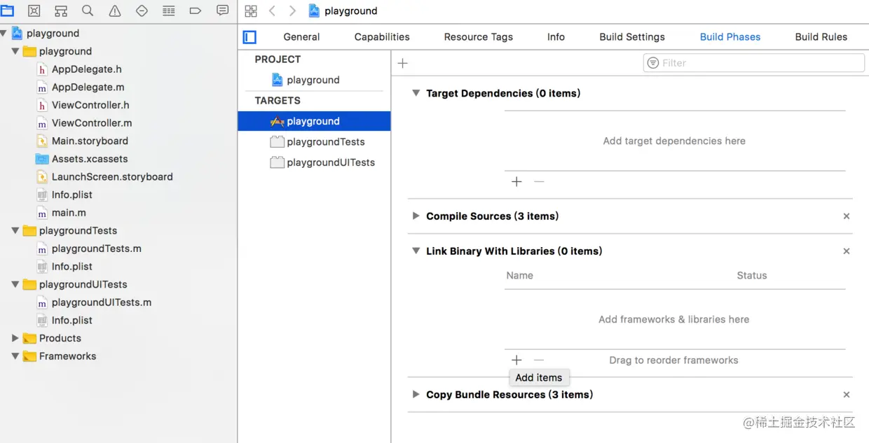Collapse the playground group folder
Screen dimensions: 869x443
point(15,51)
